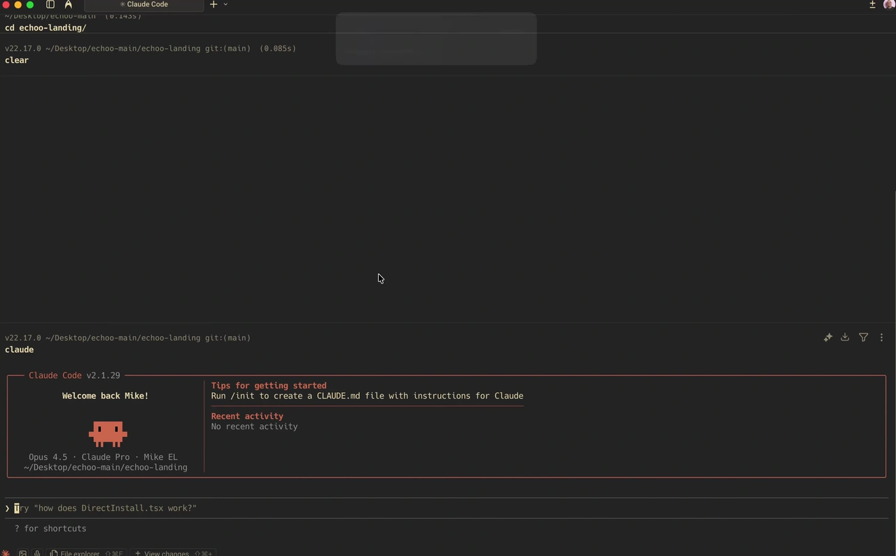Screen dimensions: 896x556
Task: Click the Claude pixel mascot logo
Action: (x=108, y=433)
